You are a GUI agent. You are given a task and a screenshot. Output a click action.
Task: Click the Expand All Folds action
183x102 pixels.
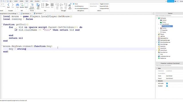[x=104, y=6]
